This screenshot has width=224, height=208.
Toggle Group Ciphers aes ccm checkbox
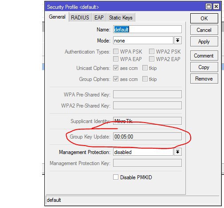tap(116, 79)
